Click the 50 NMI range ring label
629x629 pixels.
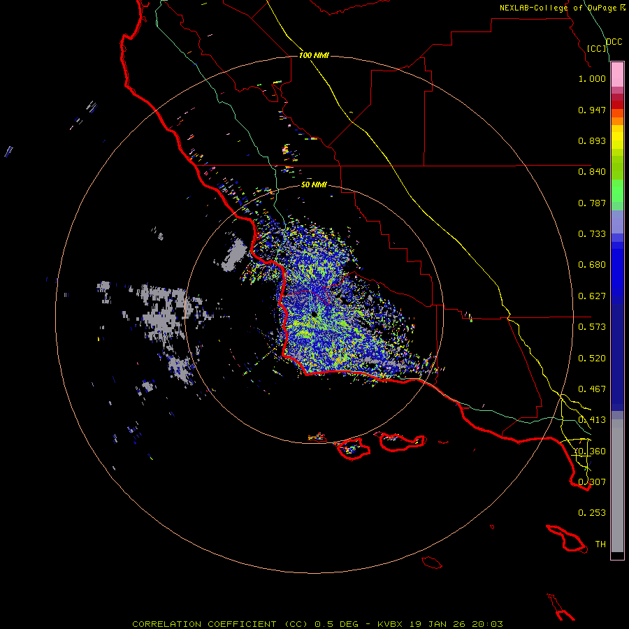tap(314, 185)
